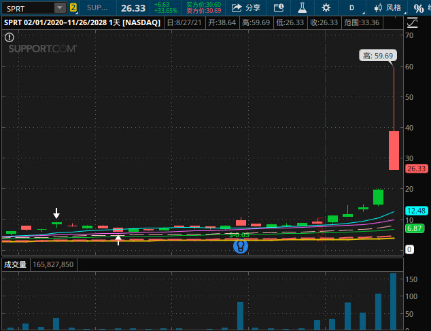Click the 成交量 volume study label
Image resolution: width=431 pixels, height=331 pixels.
point(16,265)
